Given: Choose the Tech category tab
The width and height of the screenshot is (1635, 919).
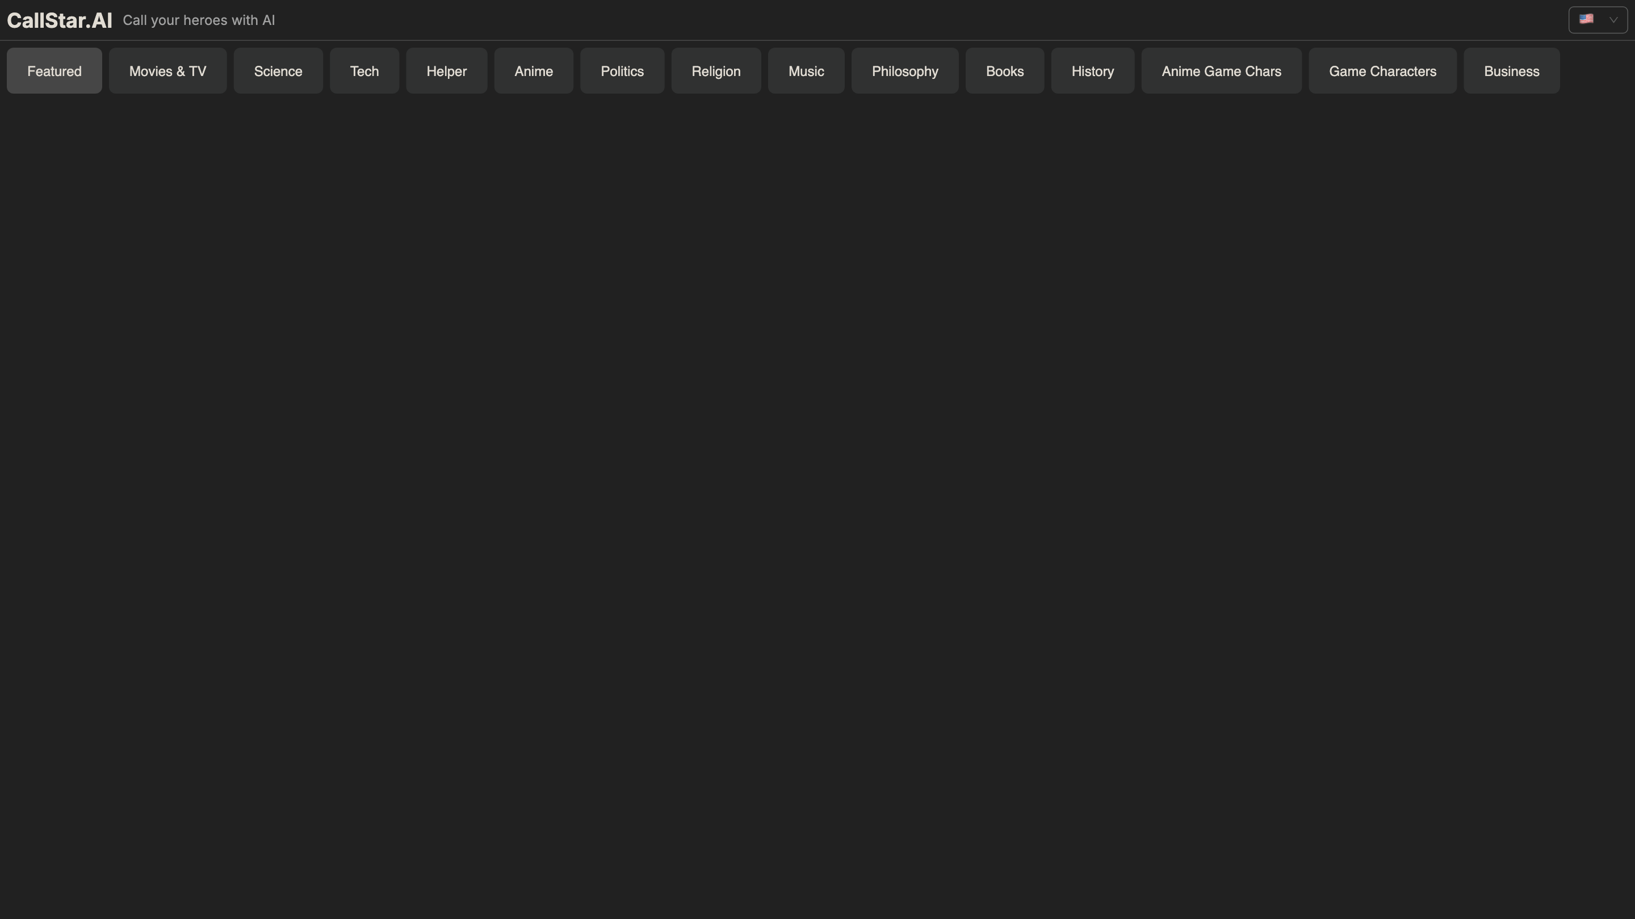Looking at the screenshot, I should [x=364, y=71].
